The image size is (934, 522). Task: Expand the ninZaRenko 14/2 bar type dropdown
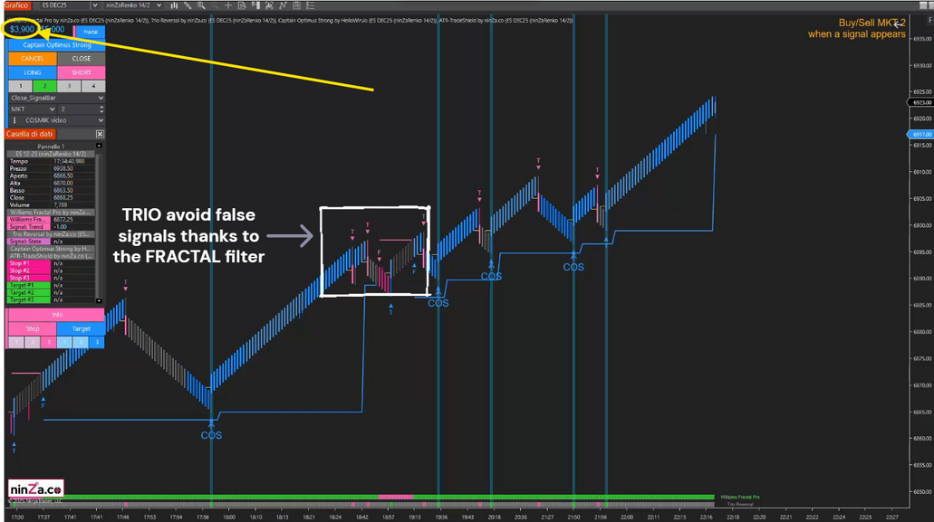coord(159,5)
